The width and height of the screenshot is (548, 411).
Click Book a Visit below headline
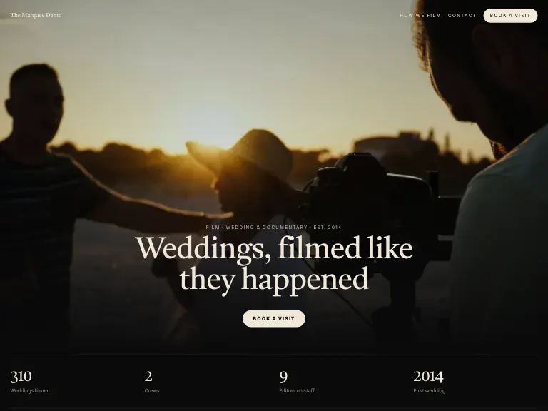click(274, 318)
